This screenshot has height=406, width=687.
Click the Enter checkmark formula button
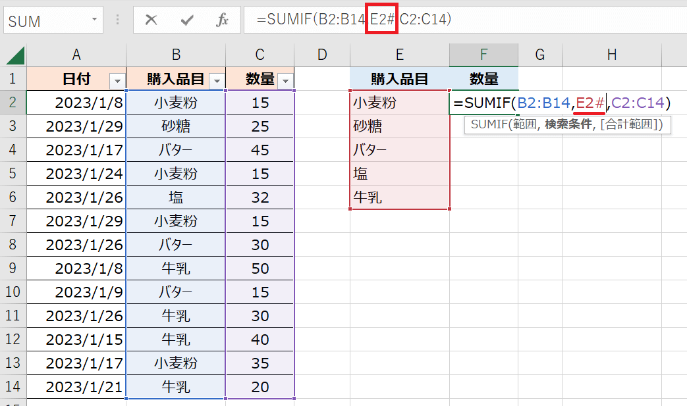click(187, 20)
